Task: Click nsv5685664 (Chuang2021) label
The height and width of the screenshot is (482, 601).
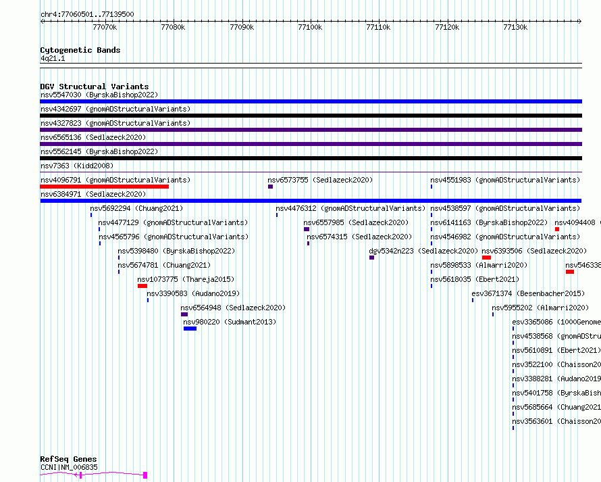Action: point(556,407)
